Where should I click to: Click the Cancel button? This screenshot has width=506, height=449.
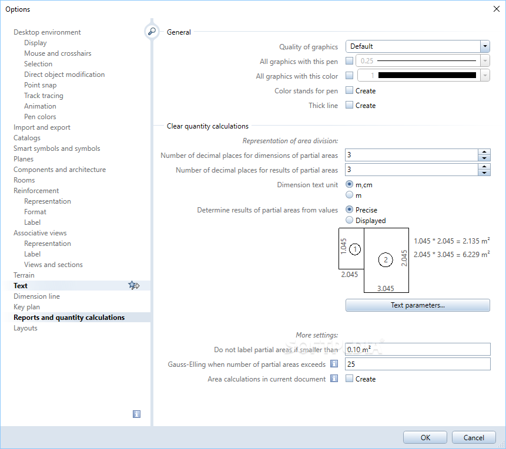coord(474,437)
